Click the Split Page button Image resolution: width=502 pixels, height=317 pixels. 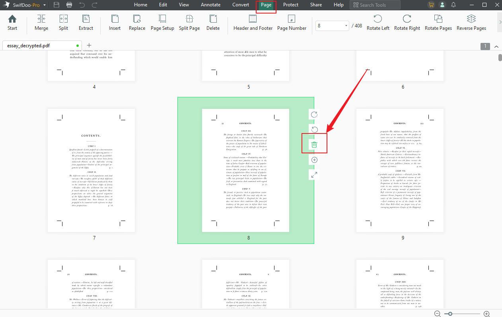[189, 23]
